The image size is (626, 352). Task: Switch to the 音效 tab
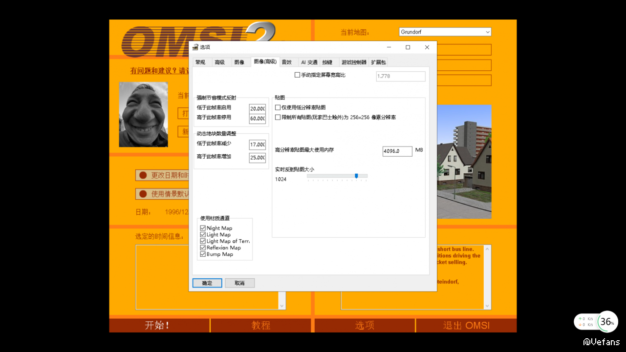[286, 62]
